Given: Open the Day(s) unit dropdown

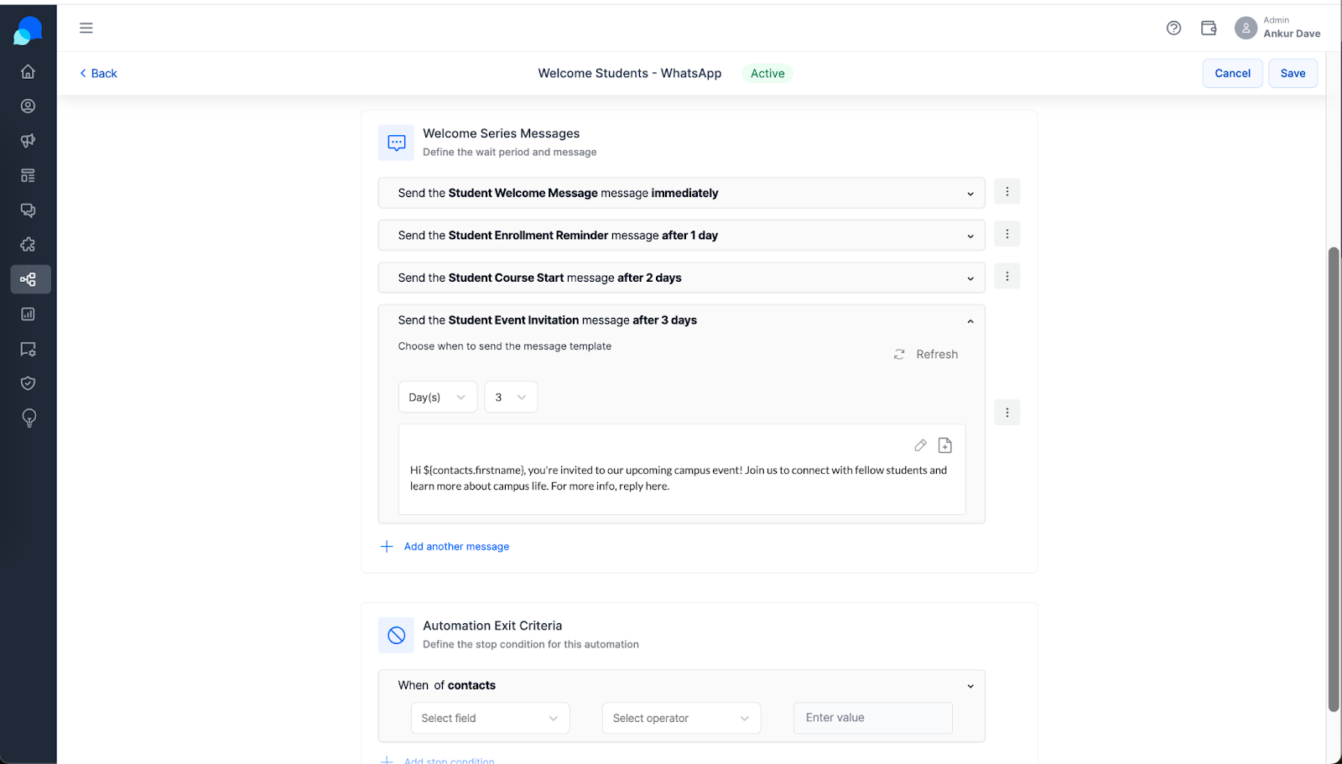Looking at the screenshot, I should click(438, 398).
